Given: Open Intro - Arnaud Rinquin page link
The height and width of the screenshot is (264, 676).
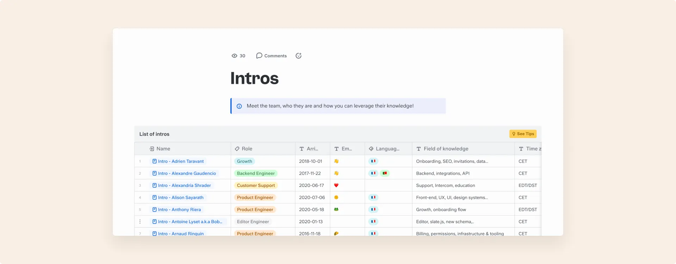Looking at the screenshot, I should tap(178, 233).
